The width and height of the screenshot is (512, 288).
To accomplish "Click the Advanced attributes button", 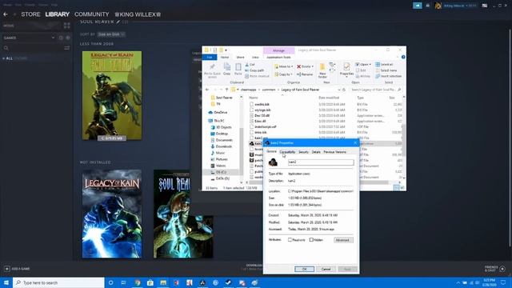I will point(343,240).
